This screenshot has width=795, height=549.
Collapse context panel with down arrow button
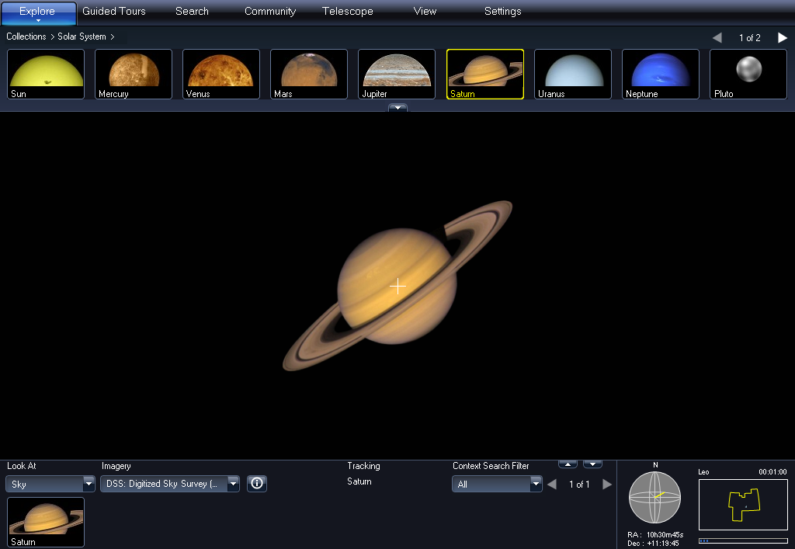592,464
